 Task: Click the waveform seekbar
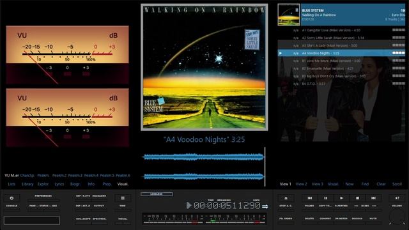pos(204,167)
